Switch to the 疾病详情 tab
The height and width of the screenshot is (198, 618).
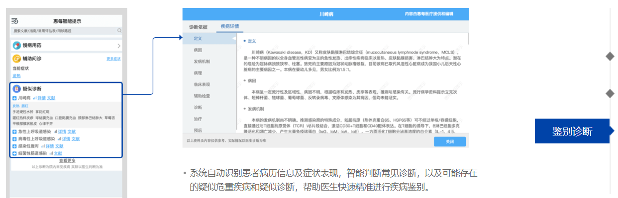tap(230, 26)
